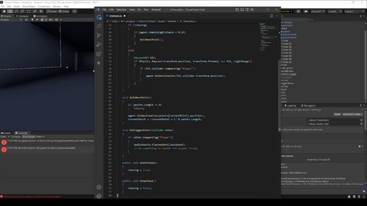367x206 pixels.
Task: Open VS Code Selection menu
Action: point(121,10)
